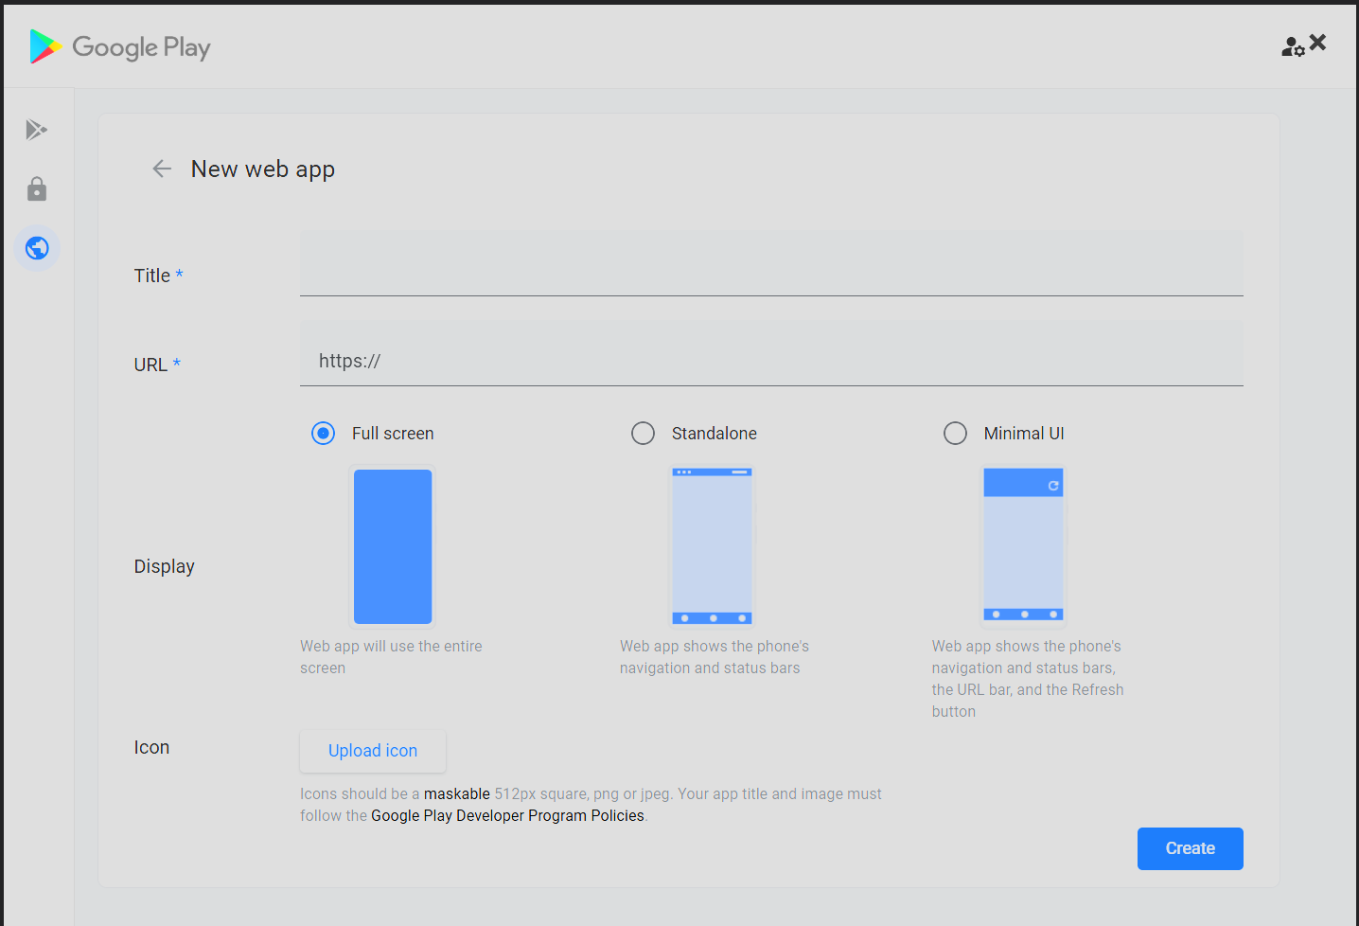Click the 'URL bar, and the Refresh button' description

1028,679
